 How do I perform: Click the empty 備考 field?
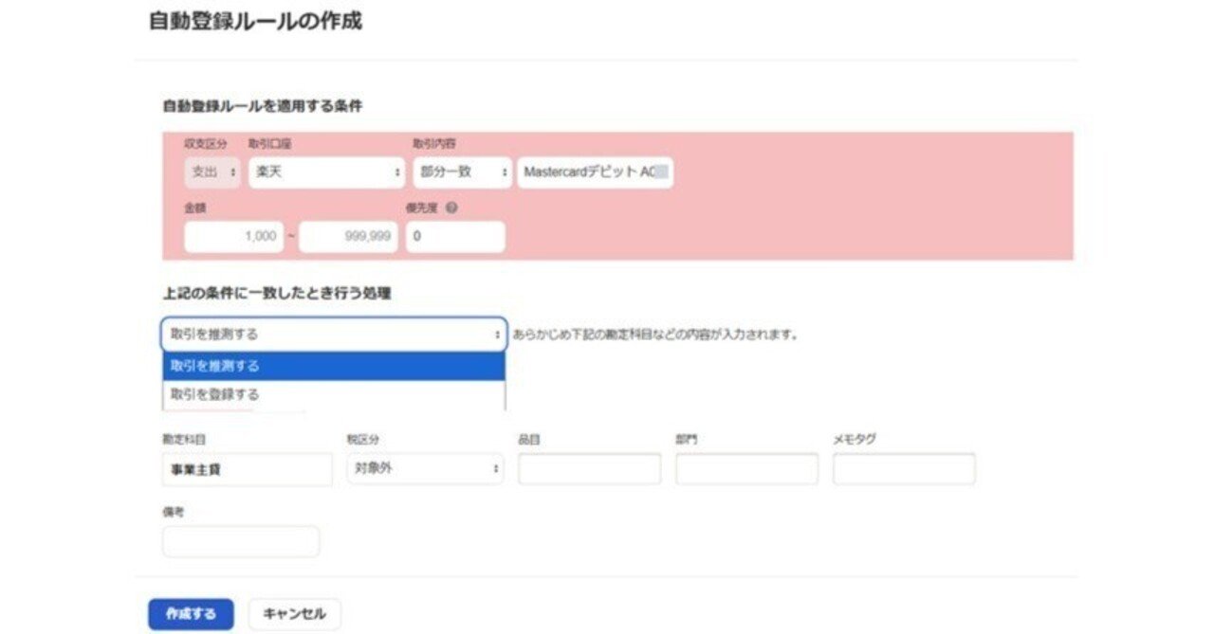point(240,540)
